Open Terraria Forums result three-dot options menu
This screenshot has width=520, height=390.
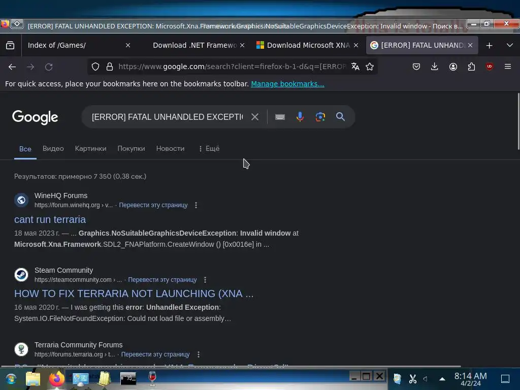[199, 354]
